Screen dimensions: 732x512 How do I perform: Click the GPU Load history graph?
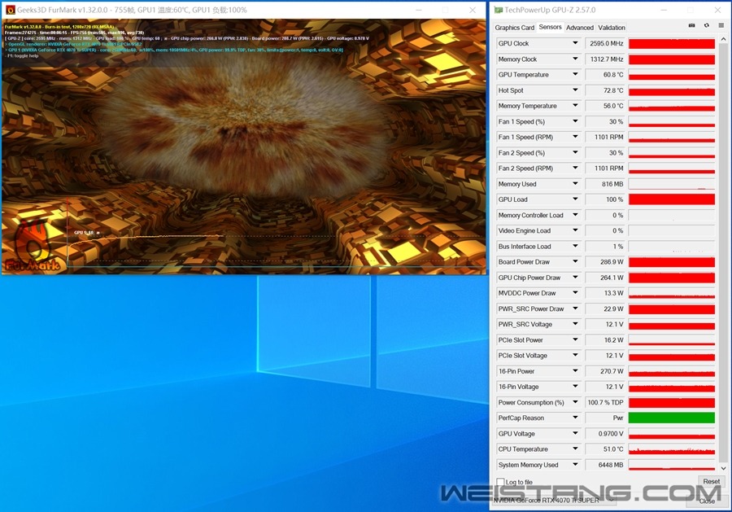point(671,199)
